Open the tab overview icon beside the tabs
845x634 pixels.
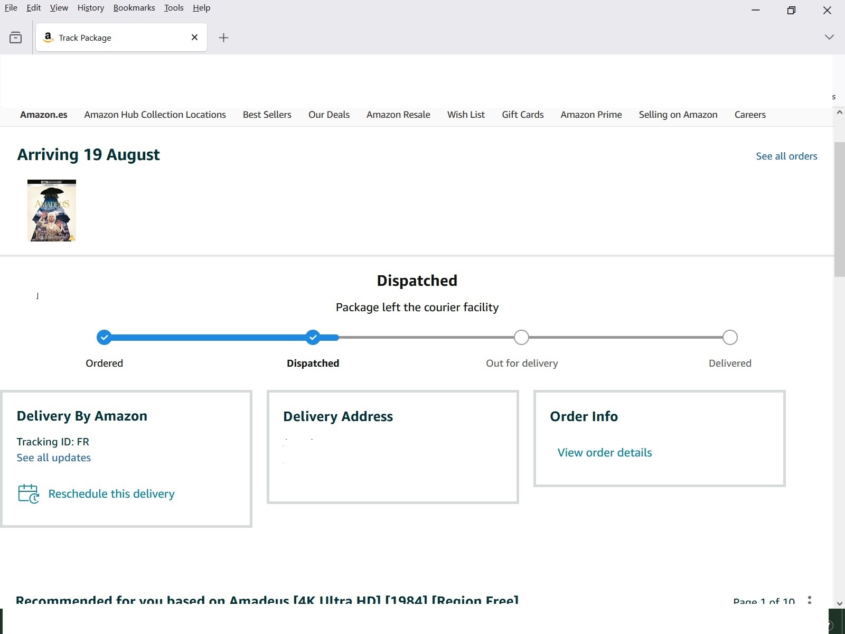click(16, 38)
